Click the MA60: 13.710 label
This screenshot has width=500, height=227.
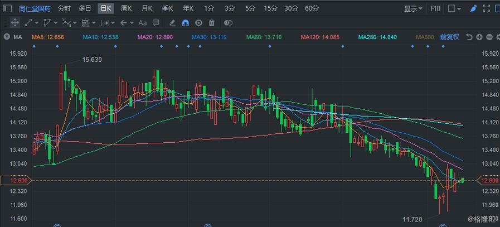[264, 37]
